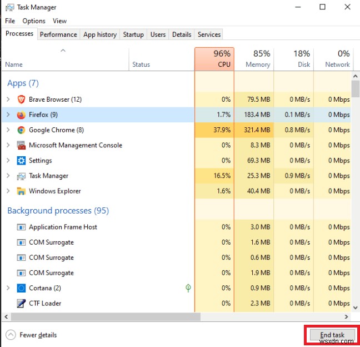The width and height of the screenshot is (360, 347).
Task: Expand the Brave Browser process group
Action: 8,100
